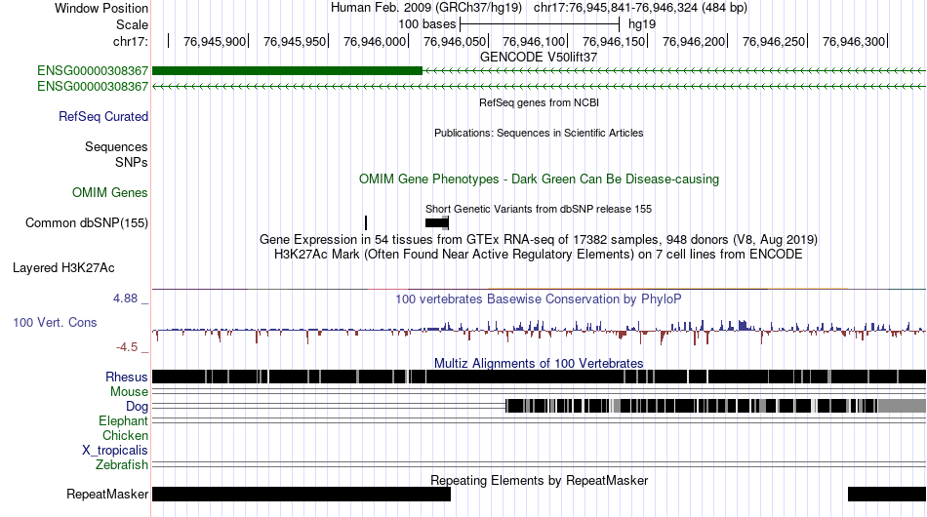
Task: Select the Mouse alignment label
Action: click(x=129, y=392)
